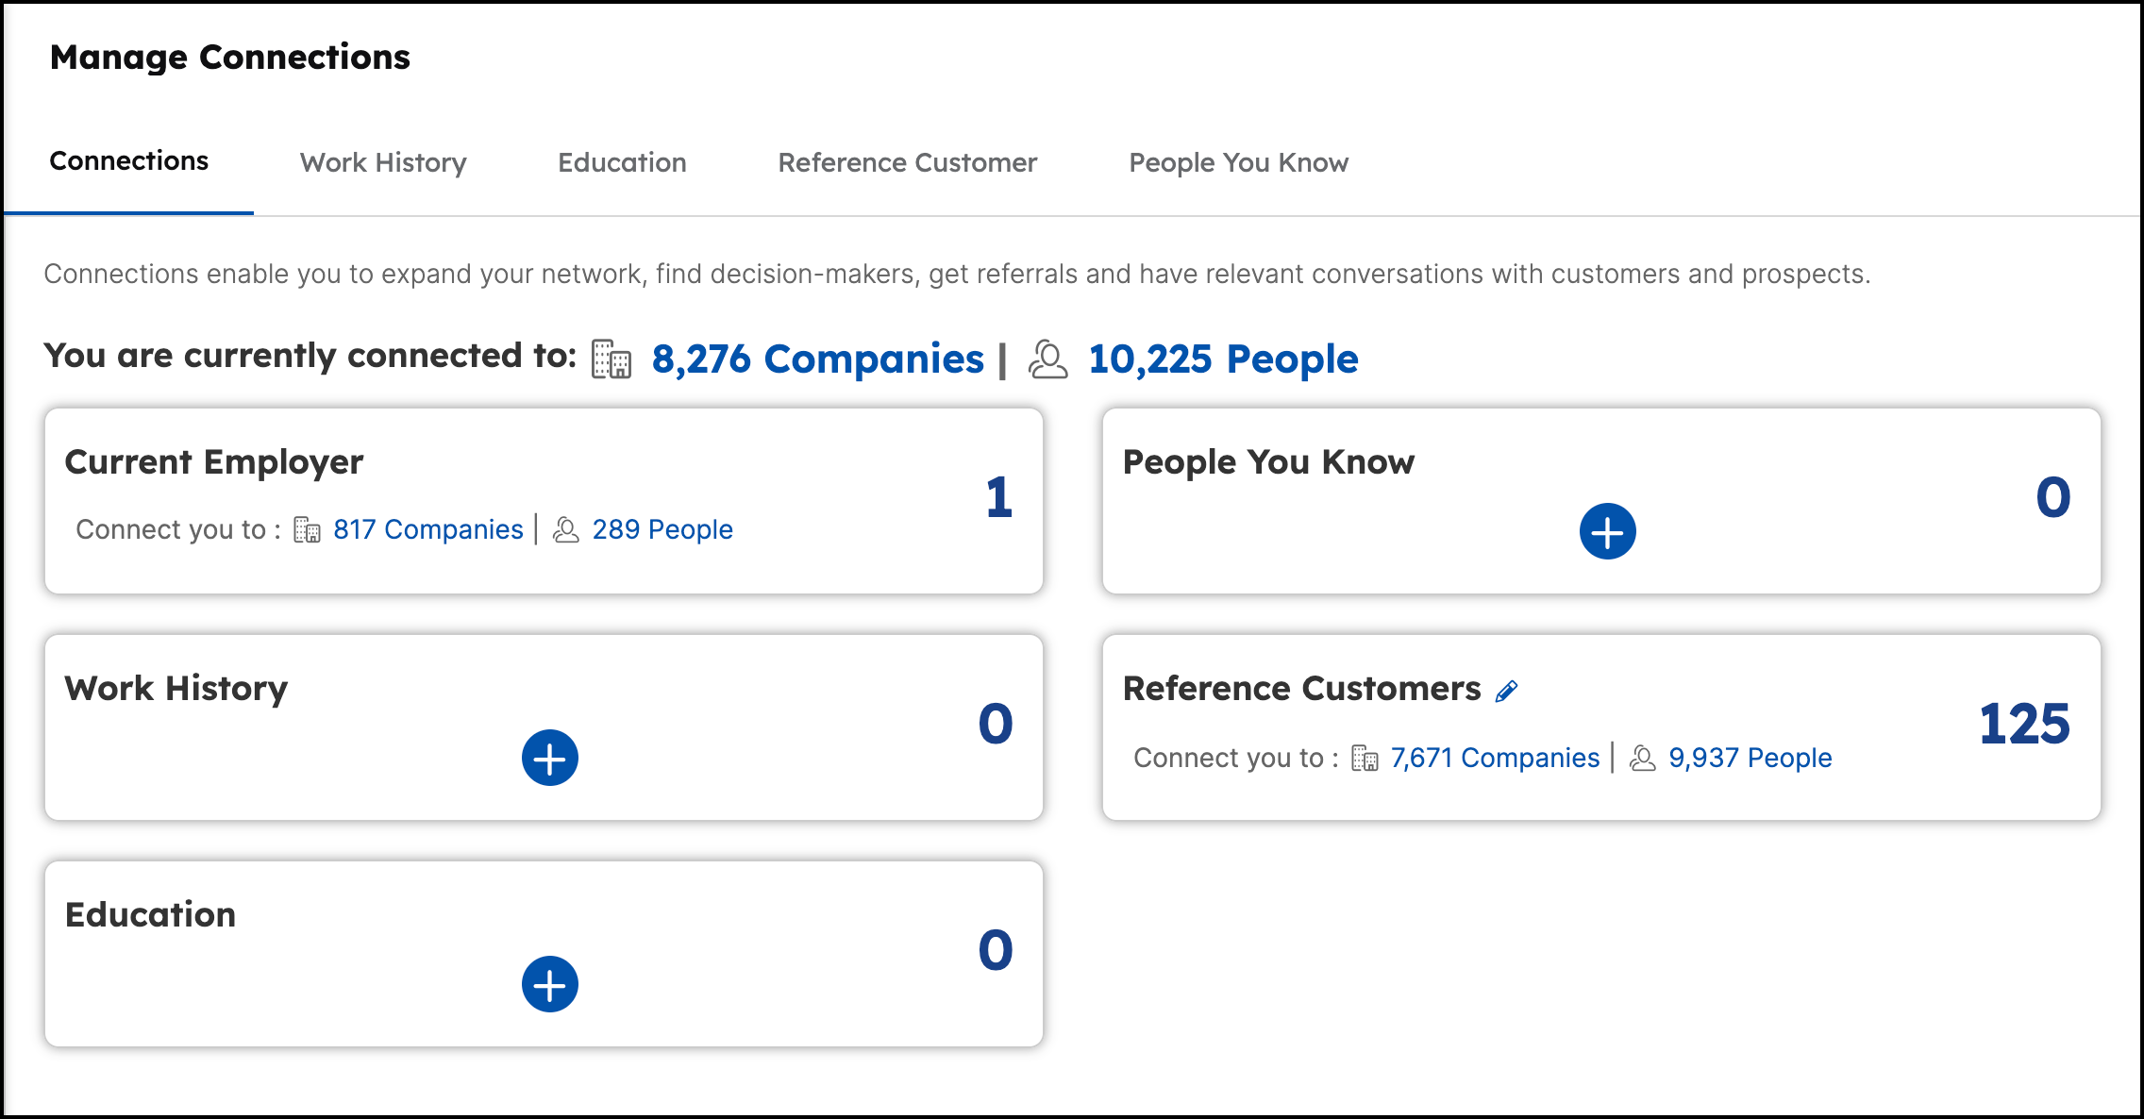2144x1119 pixels.
Task: Click the Manage Connections heading
Action: coord(229,58)
